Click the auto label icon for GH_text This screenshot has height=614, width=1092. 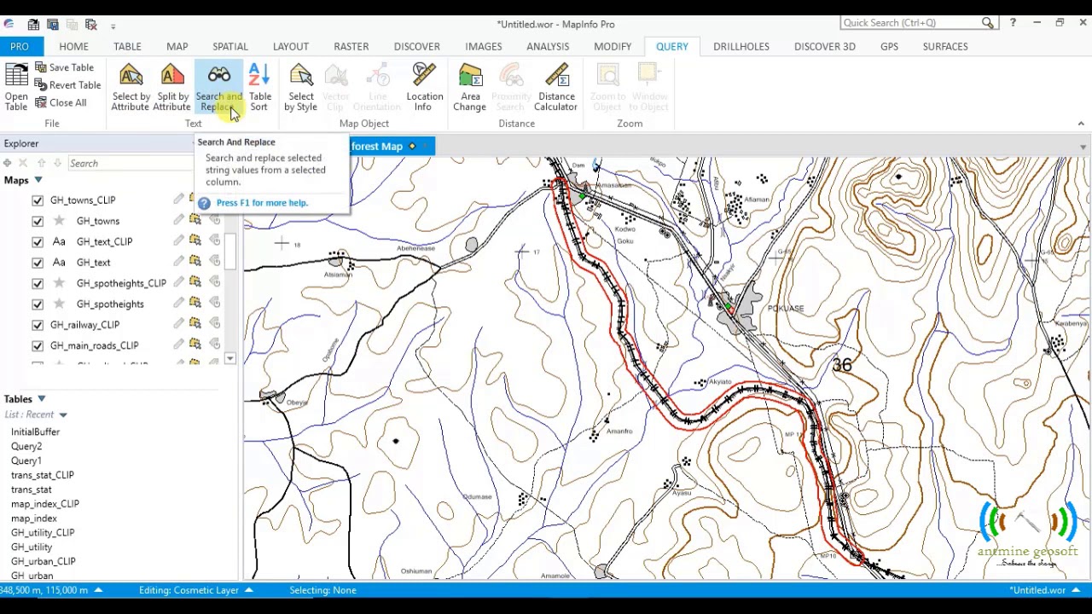(x=215, y=262)
